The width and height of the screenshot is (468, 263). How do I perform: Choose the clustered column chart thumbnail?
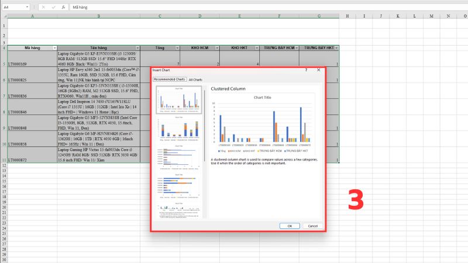pos(179,100)
